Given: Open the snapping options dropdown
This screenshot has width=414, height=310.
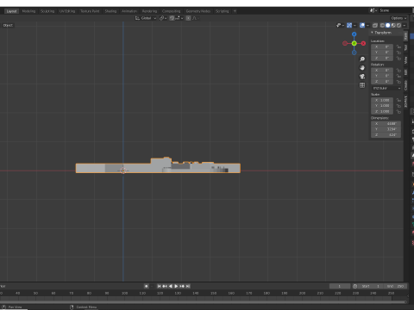Looking at the screenshot, I should tap(179, 18).
